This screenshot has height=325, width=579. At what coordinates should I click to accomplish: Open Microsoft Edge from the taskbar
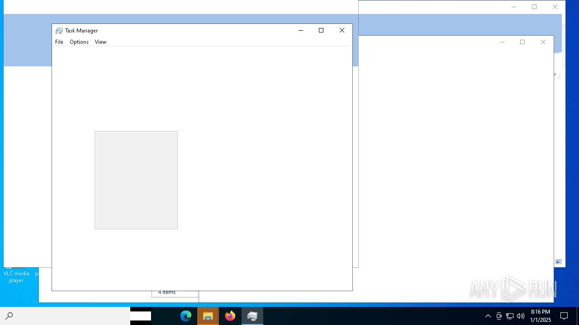186,316
